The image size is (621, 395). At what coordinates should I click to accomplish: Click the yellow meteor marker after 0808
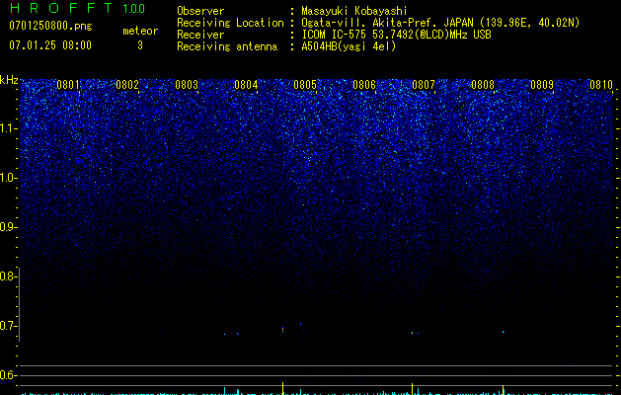click(503, 389)
